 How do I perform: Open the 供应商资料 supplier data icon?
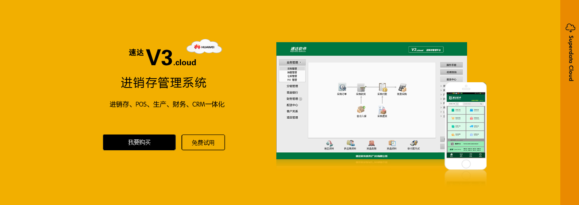(350, 143)
